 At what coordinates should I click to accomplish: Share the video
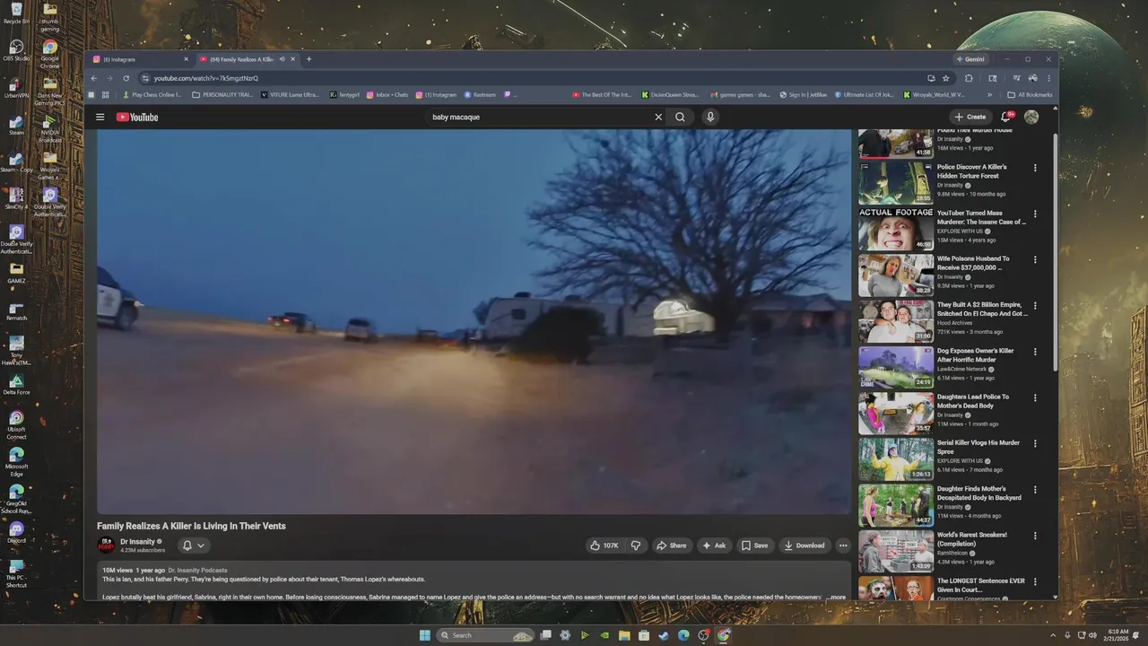point(671,546)
